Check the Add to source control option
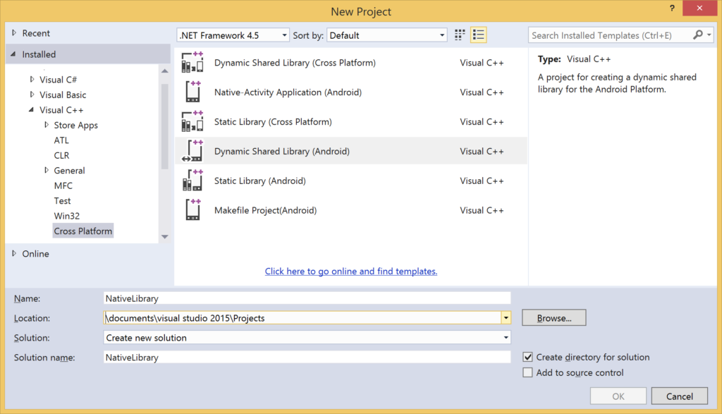 click(528, 372)
